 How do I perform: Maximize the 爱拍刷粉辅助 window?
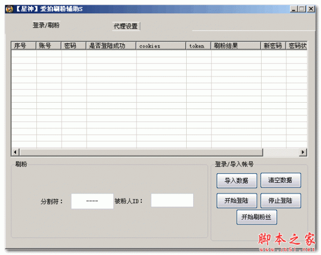coord(302,9)
